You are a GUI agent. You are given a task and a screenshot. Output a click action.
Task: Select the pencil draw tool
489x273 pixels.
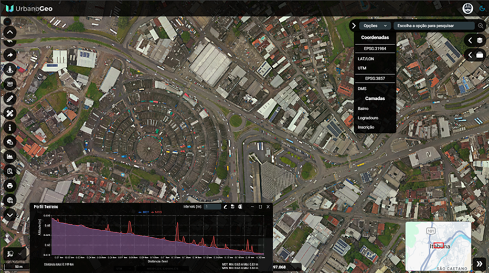click(9, 99)
